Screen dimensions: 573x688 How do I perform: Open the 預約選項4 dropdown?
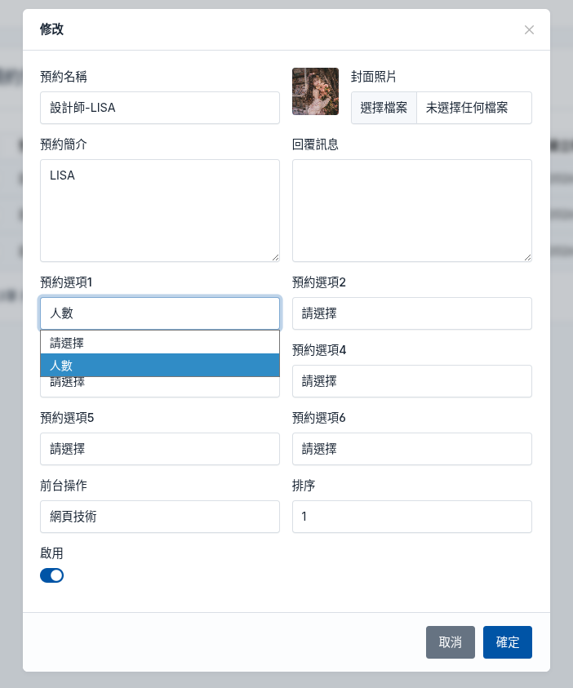point(412,381)
